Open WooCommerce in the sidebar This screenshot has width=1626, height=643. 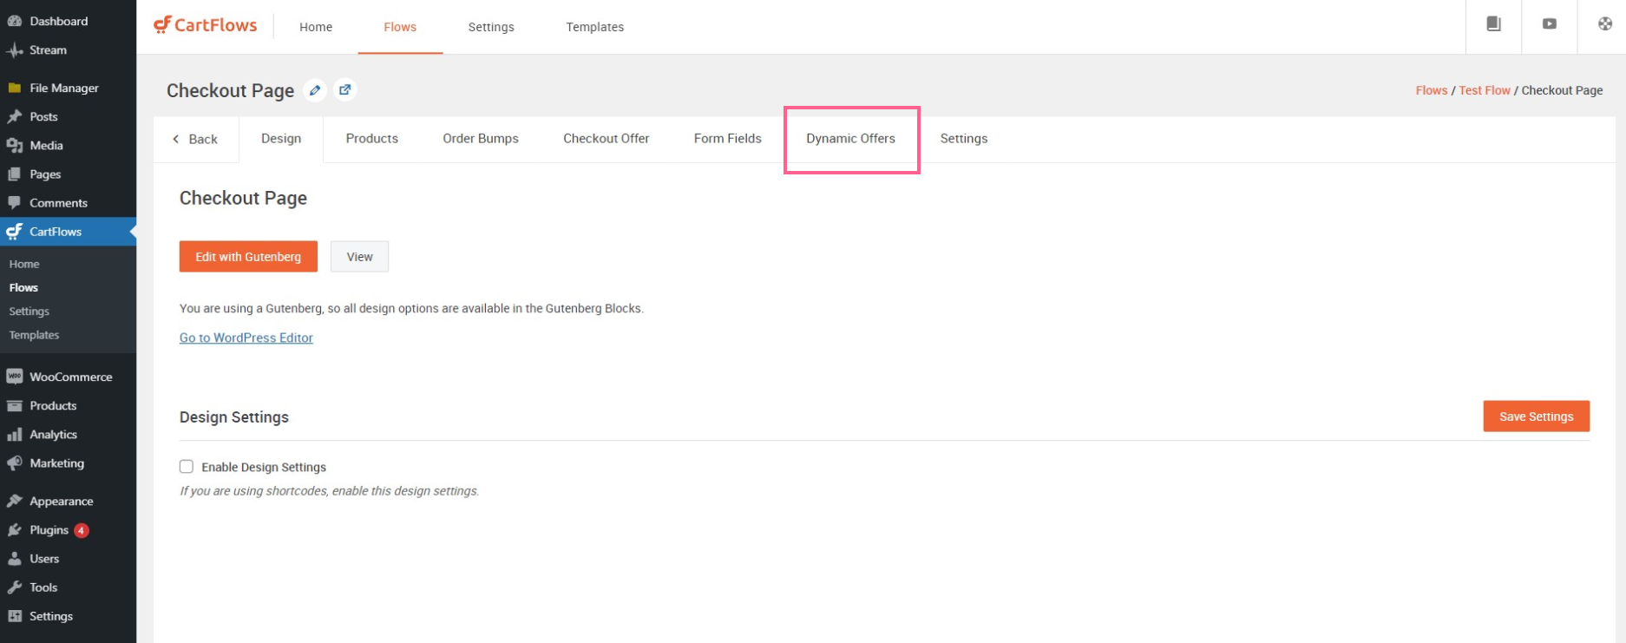[70, 377]
